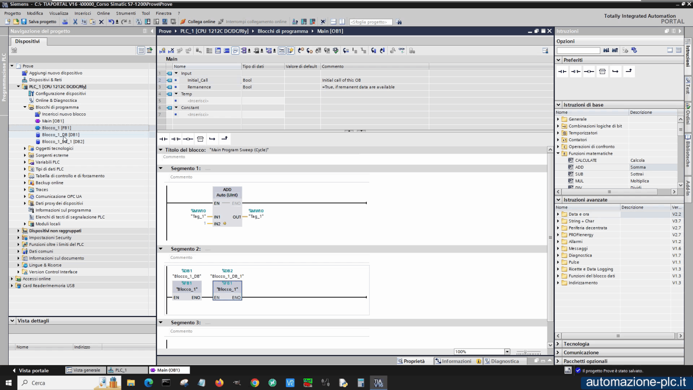Insert an empty box from Preferiti
Screen dimensions: 693x390
pyautogui.click(x=602, y=71)
